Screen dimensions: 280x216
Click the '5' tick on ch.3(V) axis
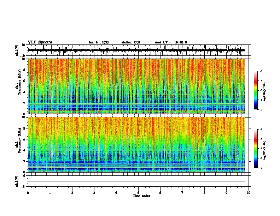coord(25,176)
